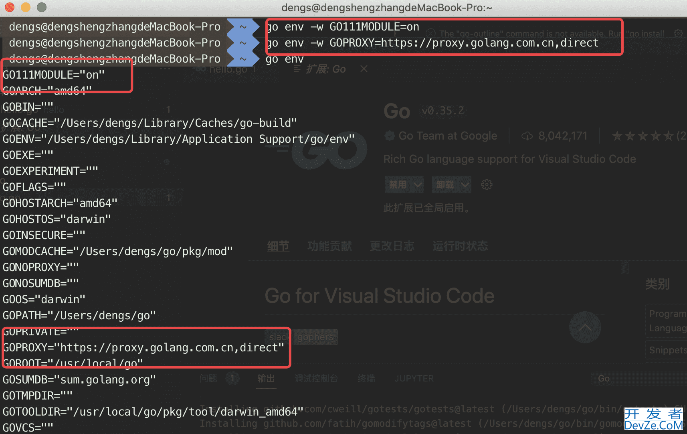Click the GOVCS="" output line
The image size is (687, 434).
pos(28,428)
